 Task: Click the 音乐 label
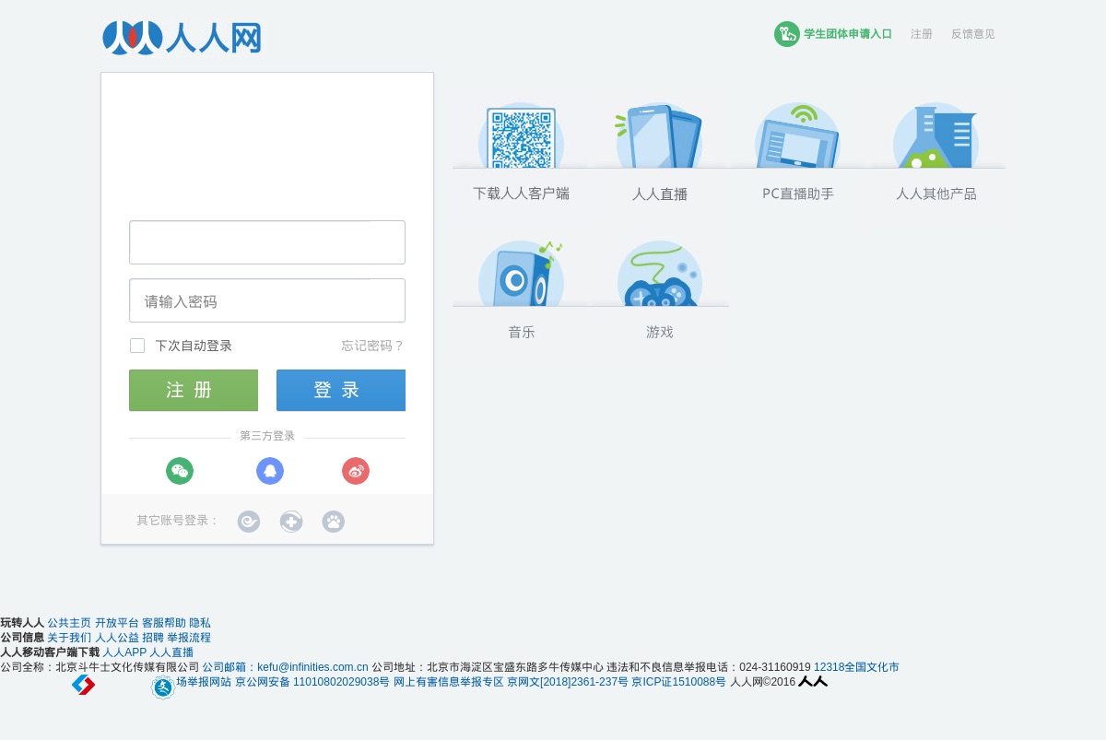pyautogui.click(x=522, y=332)
